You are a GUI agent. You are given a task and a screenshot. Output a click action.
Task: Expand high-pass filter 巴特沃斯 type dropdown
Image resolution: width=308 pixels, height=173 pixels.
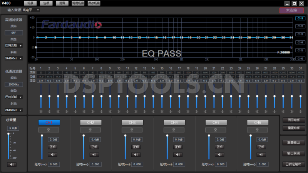pos(13,46)
